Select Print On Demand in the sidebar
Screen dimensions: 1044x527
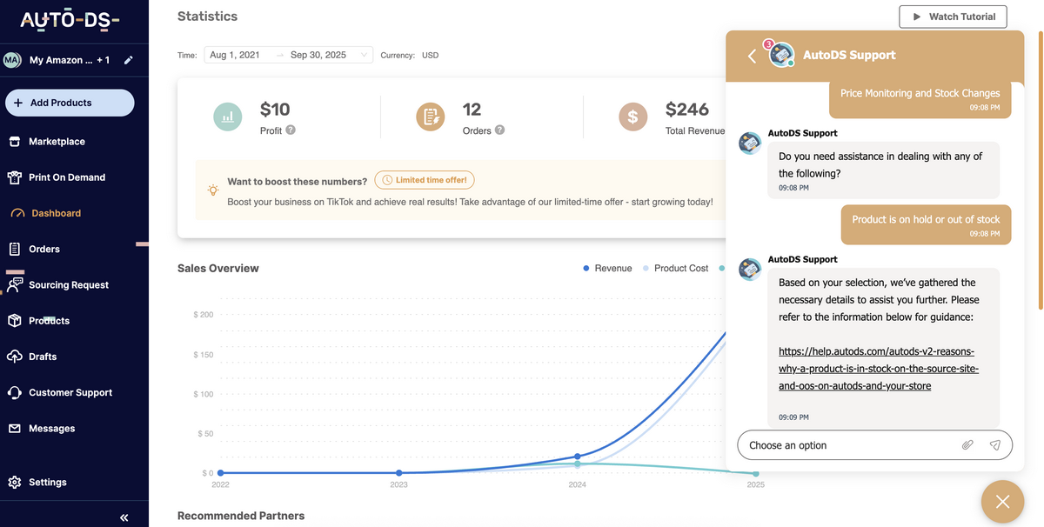point(69,177)
